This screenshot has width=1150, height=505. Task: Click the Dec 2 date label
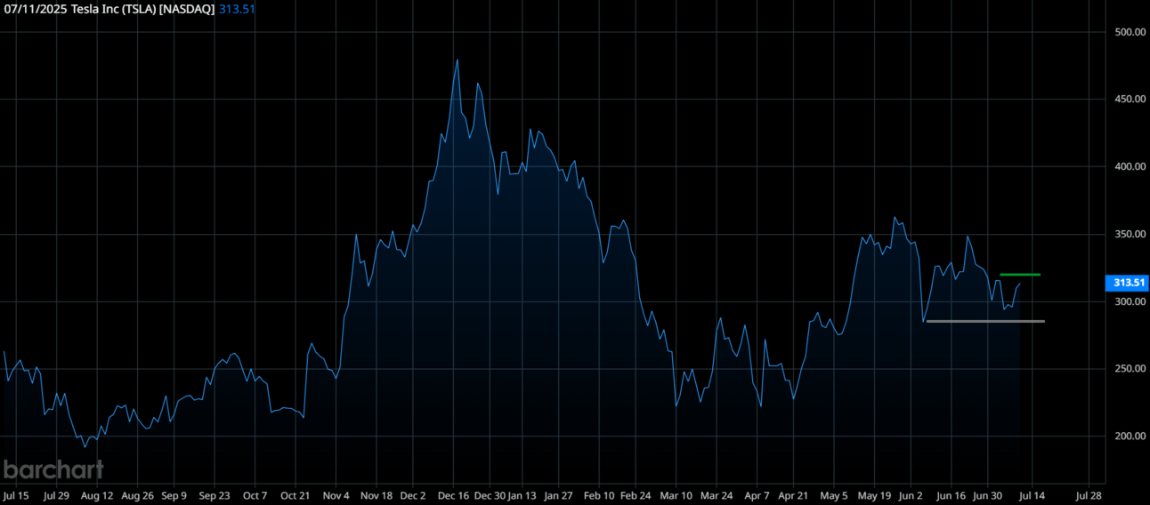point(413,495)
